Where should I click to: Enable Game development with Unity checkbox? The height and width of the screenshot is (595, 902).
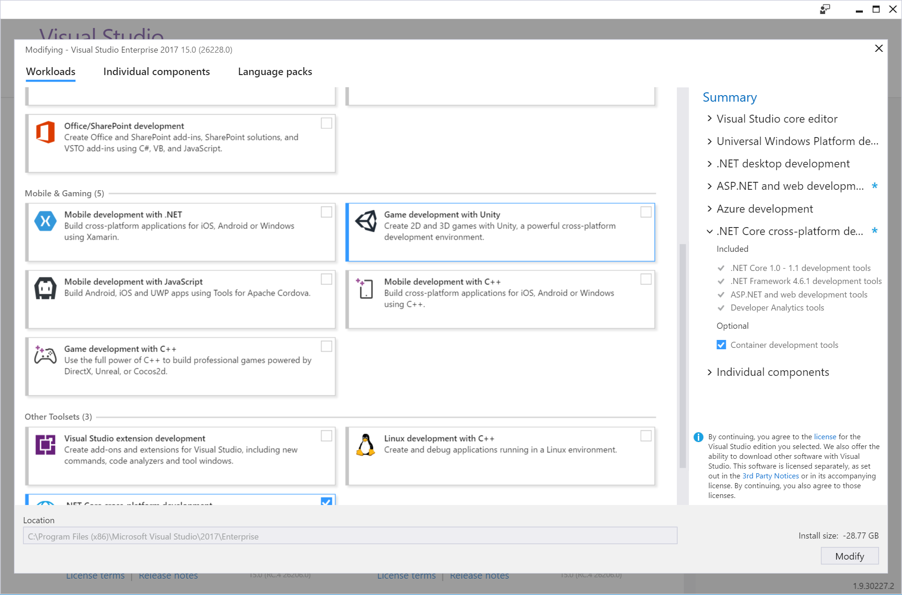point(646,212)
